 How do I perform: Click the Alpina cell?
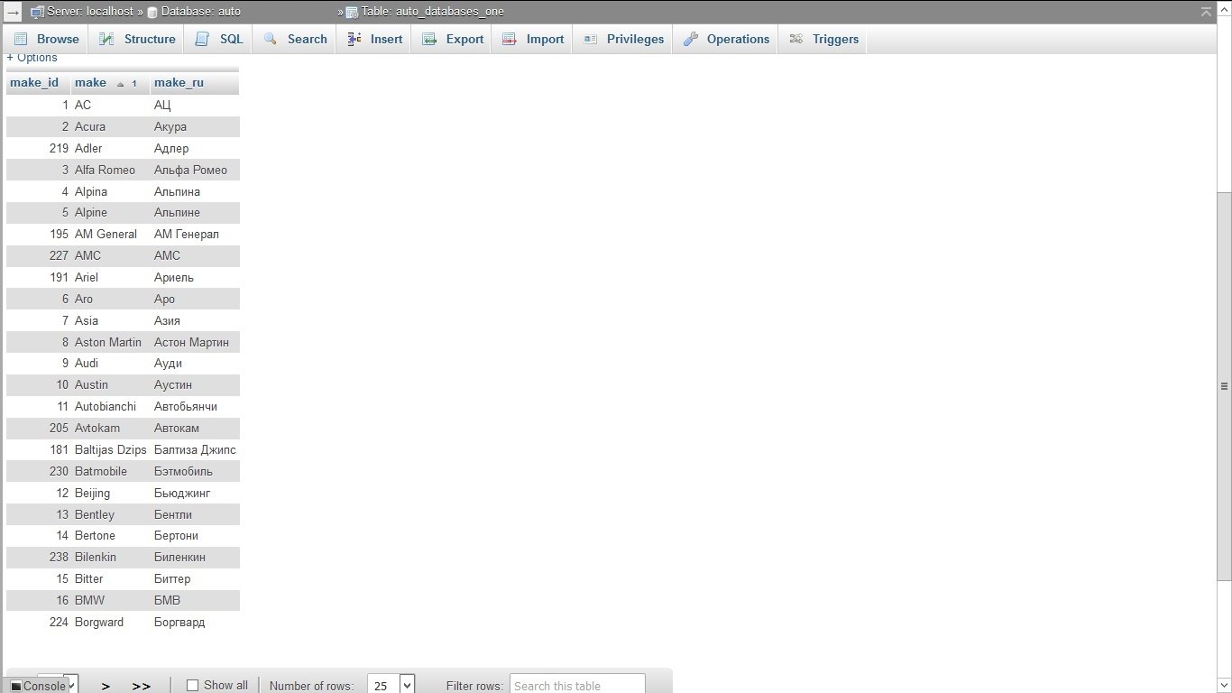110,192
